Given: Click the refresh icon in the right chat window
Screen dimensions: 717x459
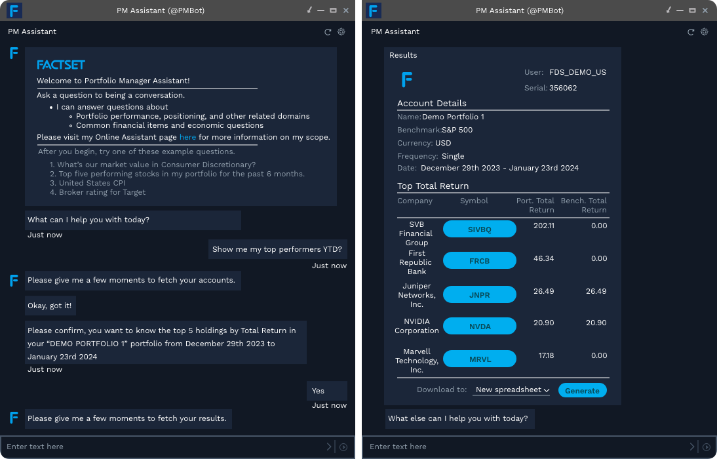Looking at the screenshot, I should pos(691,31).
